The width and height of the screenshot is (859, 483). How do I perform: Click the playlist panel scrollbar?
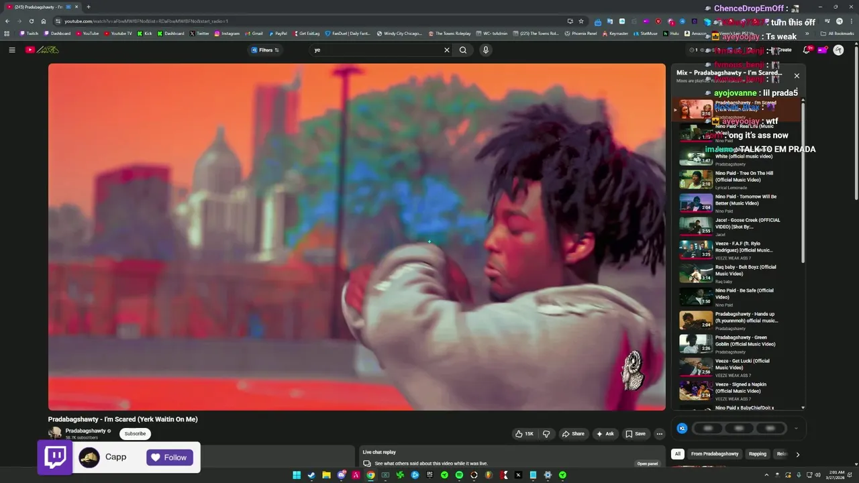point(803,181)
